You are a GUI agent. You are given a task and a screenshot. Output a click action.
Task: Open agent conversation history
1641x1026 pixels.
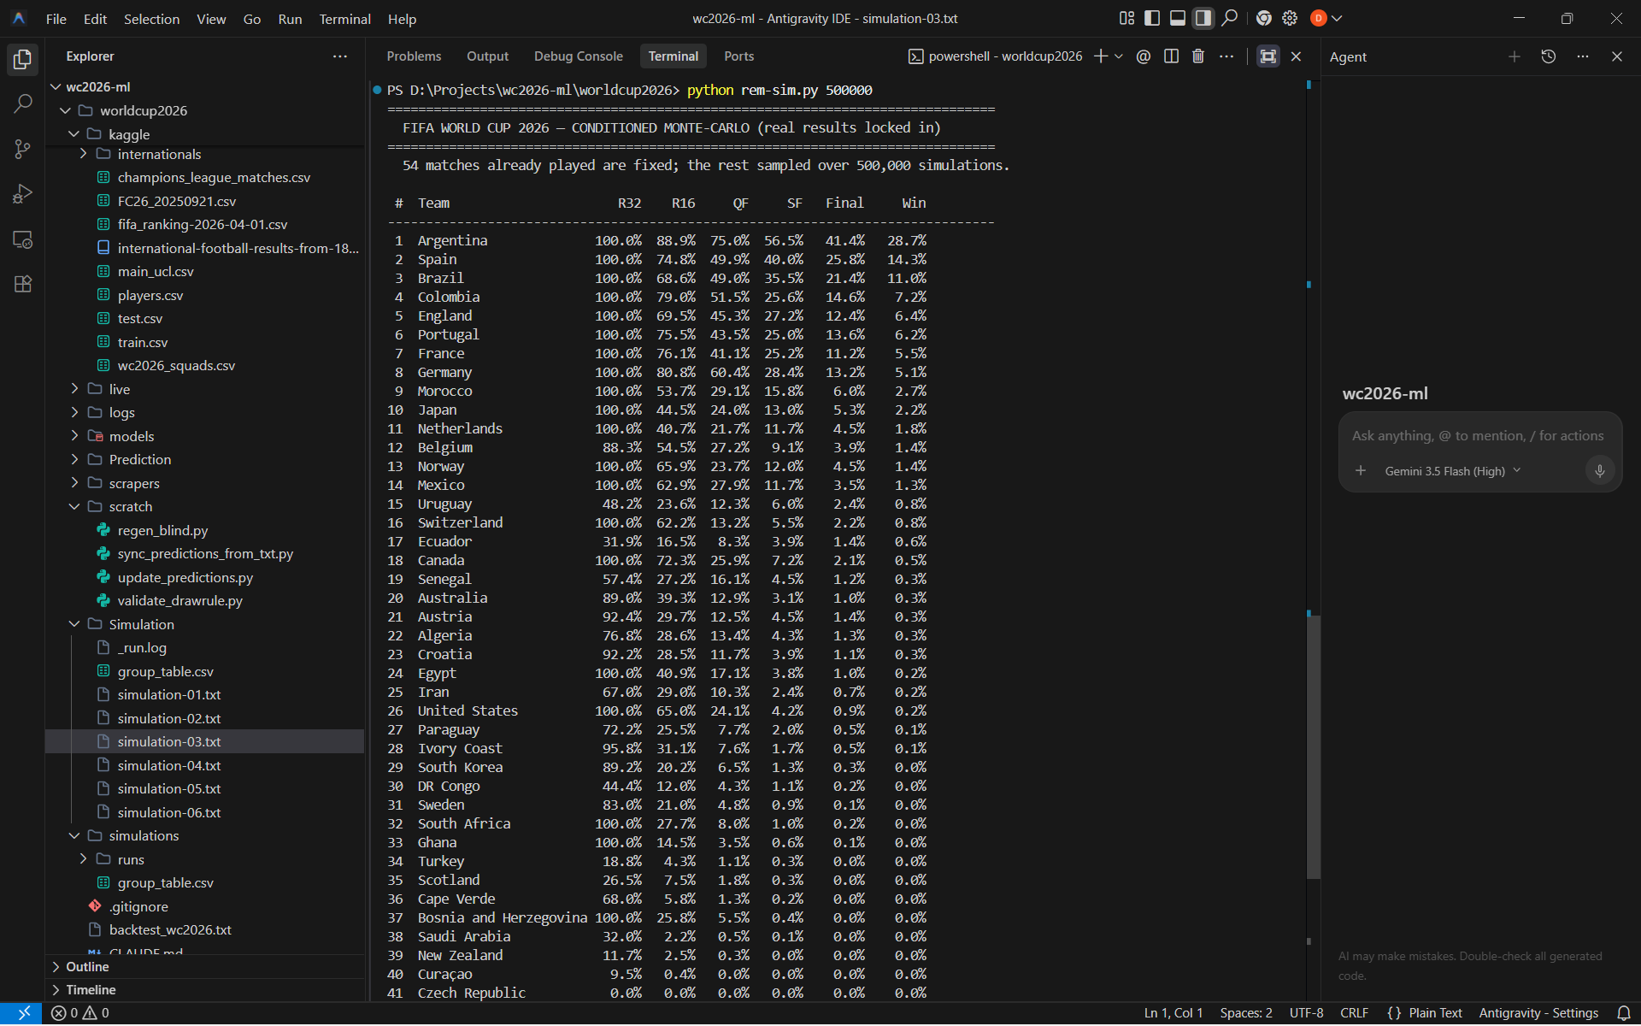[x=1549, y=56]
